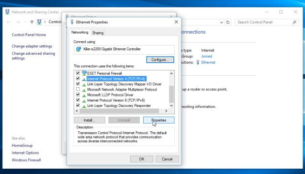Viewport: 305px width, 174px height.
Task: Toggle ESET Personal Firewall checkbox
Action: (x=78, y=73)
